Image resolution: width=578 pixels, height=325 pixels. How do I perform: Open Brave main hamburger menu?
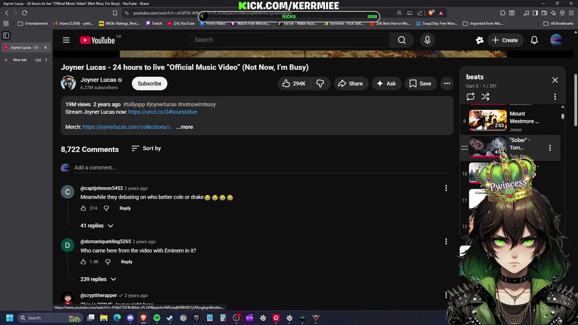(571, 13)
